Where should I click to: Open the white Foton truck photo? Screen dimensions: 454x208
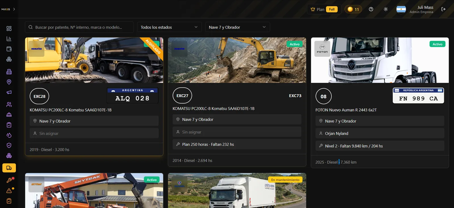pyautogui.click(x=380, y=60)
